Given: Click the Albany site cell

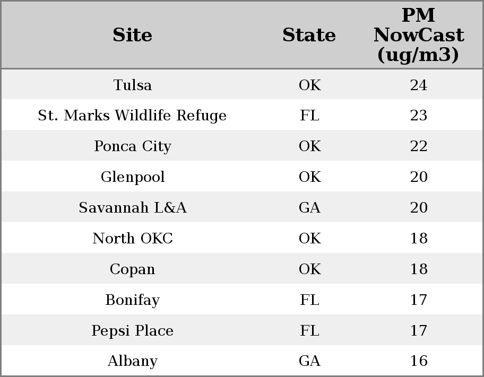Looking at the screenshot, I should pos(133,361).
